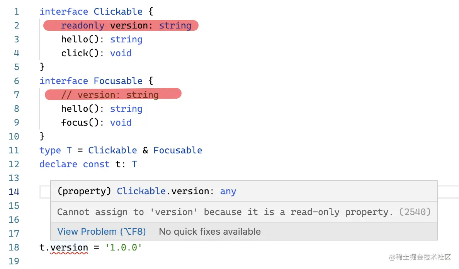Click the any type in tooltip
This screenshot has height=269, width=459.
point(228,192)
